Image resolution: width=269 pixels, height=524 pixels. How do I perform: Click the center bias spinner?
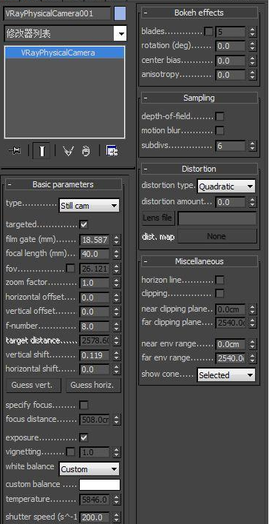point(252,61)
